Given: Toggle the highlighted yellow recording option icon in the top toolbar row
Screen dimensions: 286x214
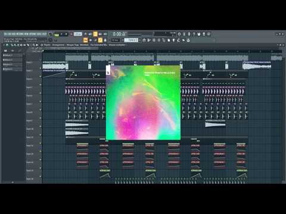Looking at the screenshot, I should [95, 34].
